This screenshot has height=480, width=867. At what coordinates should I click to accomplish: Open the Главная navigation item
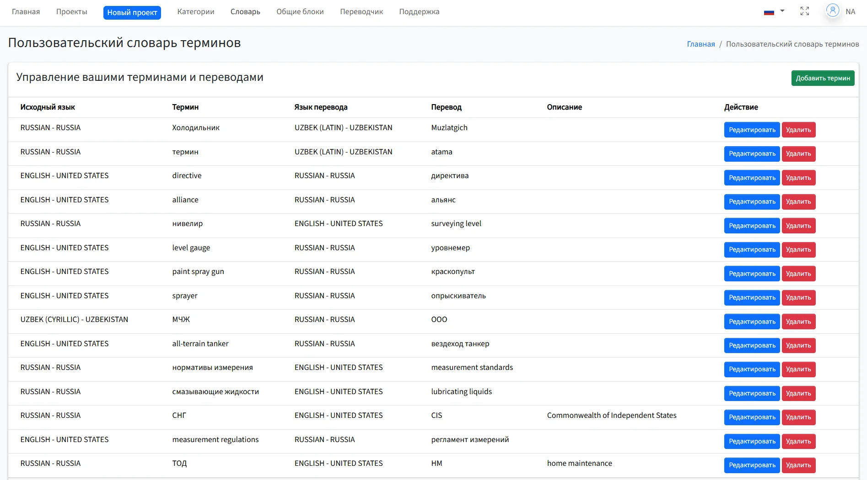tap(26, 11)
